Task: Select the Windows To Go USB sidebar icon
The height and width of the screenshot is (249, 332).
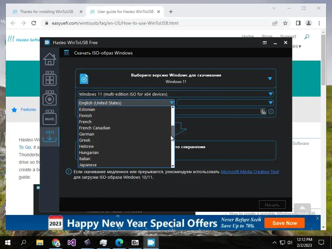Action: tap(50, 78)
